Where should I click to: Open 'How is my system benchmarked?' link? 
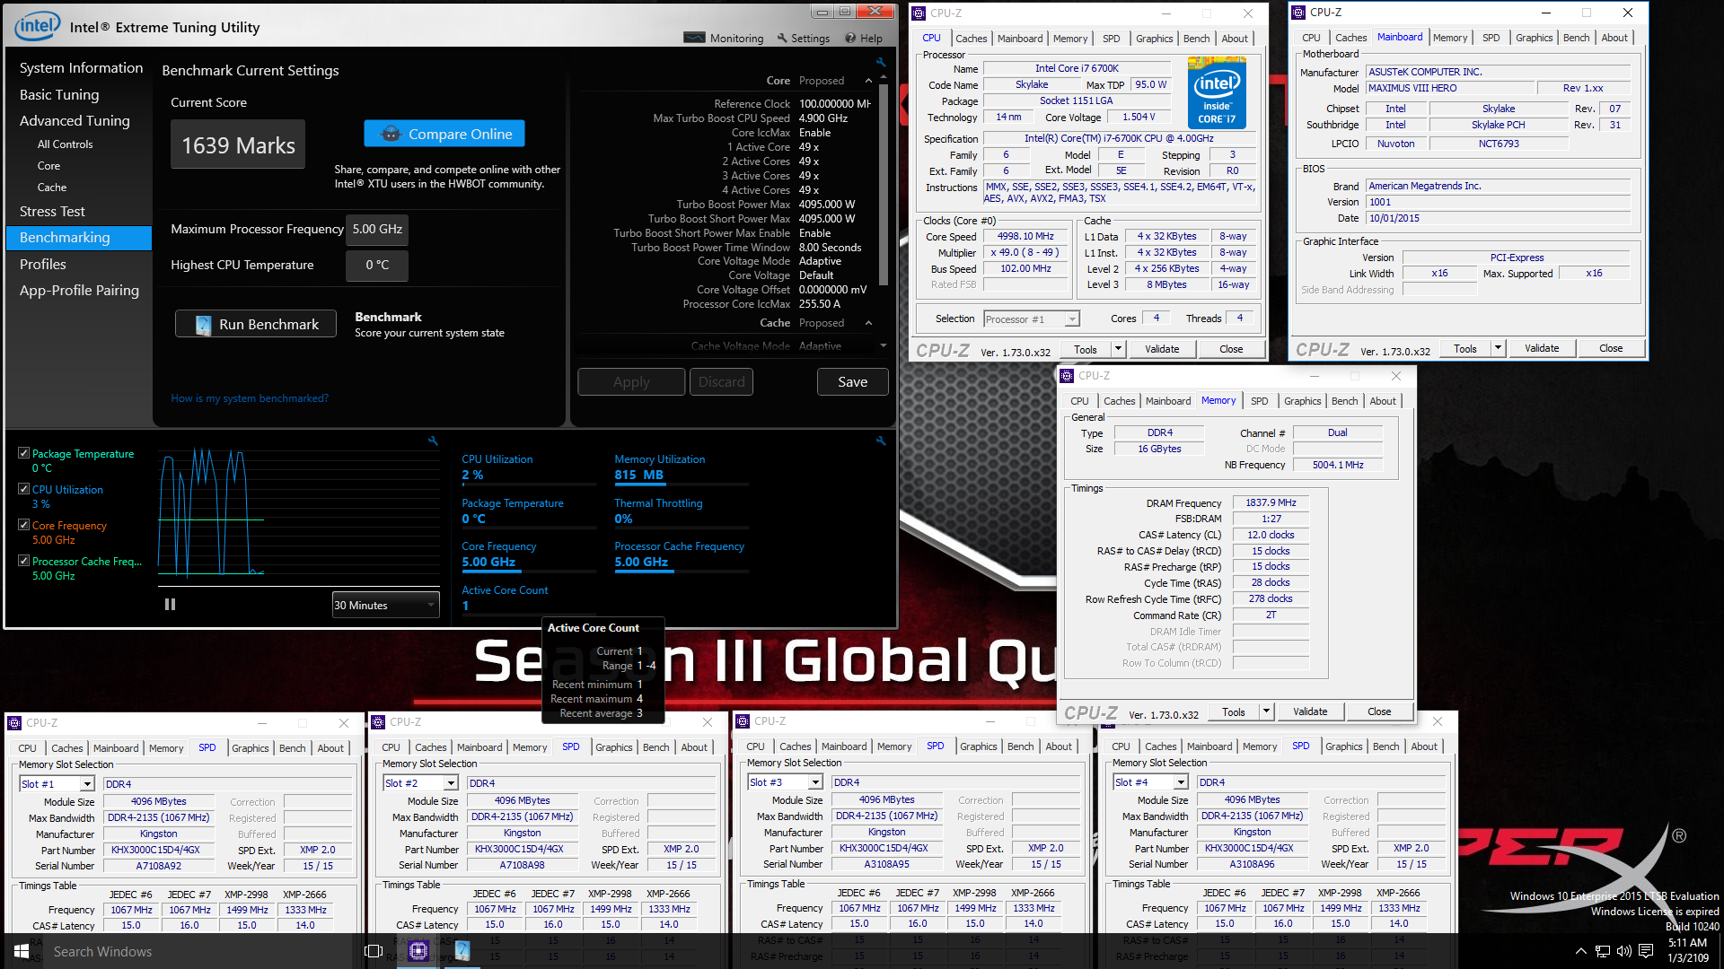click(250, 398)
